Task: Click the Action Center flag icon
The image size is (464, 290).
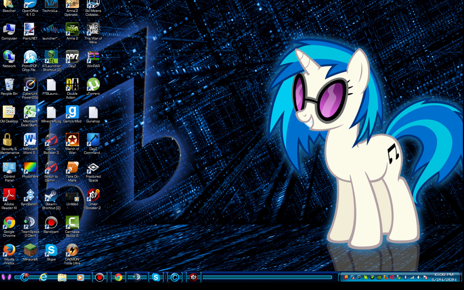Action: click(425, 277)
